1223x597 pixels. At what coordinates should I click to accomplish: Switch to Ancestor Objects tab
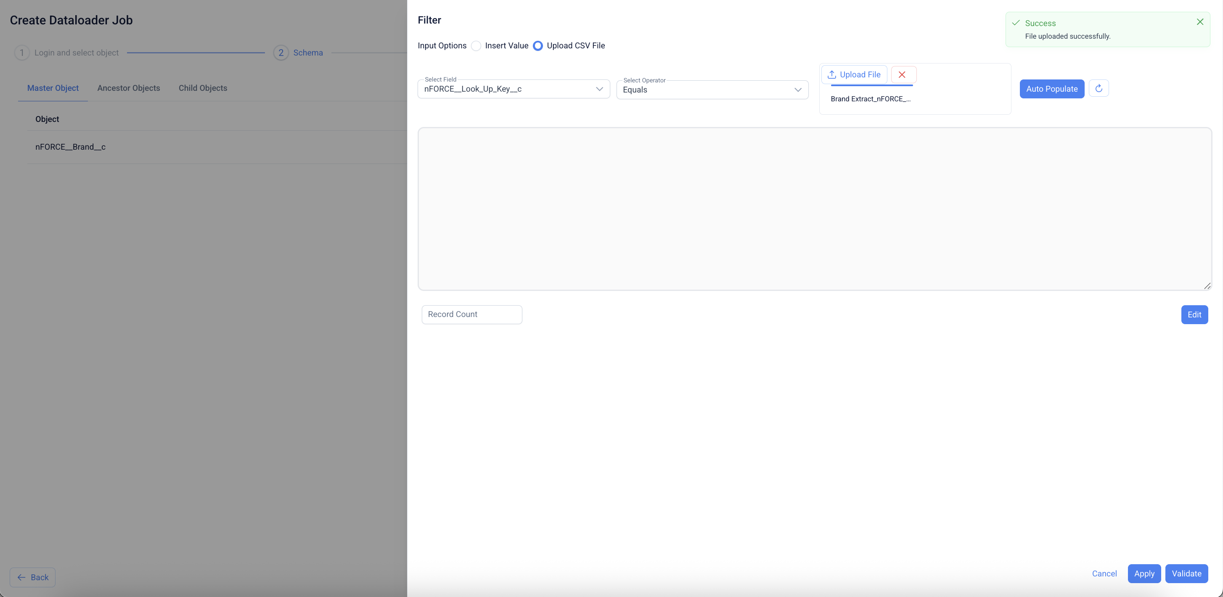(x=129, y=88)
